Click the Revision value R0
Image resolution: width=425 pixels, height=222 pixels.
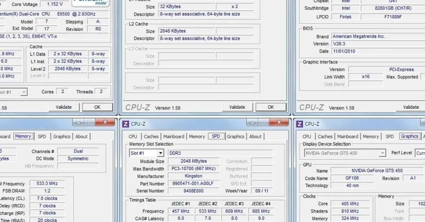pos(98,29)
